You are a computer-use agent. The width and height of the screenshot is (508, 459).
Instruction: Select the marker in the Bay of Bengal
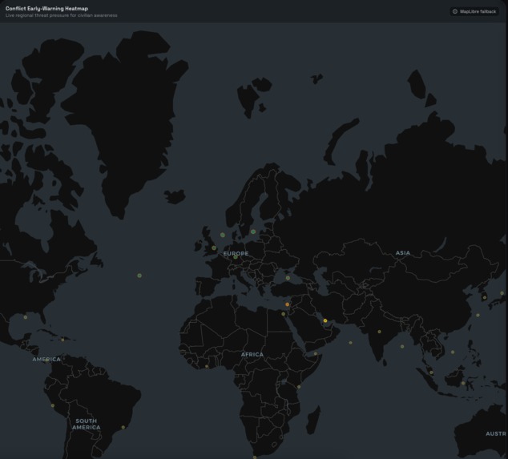pyautogui.click(x=402, y=347)
